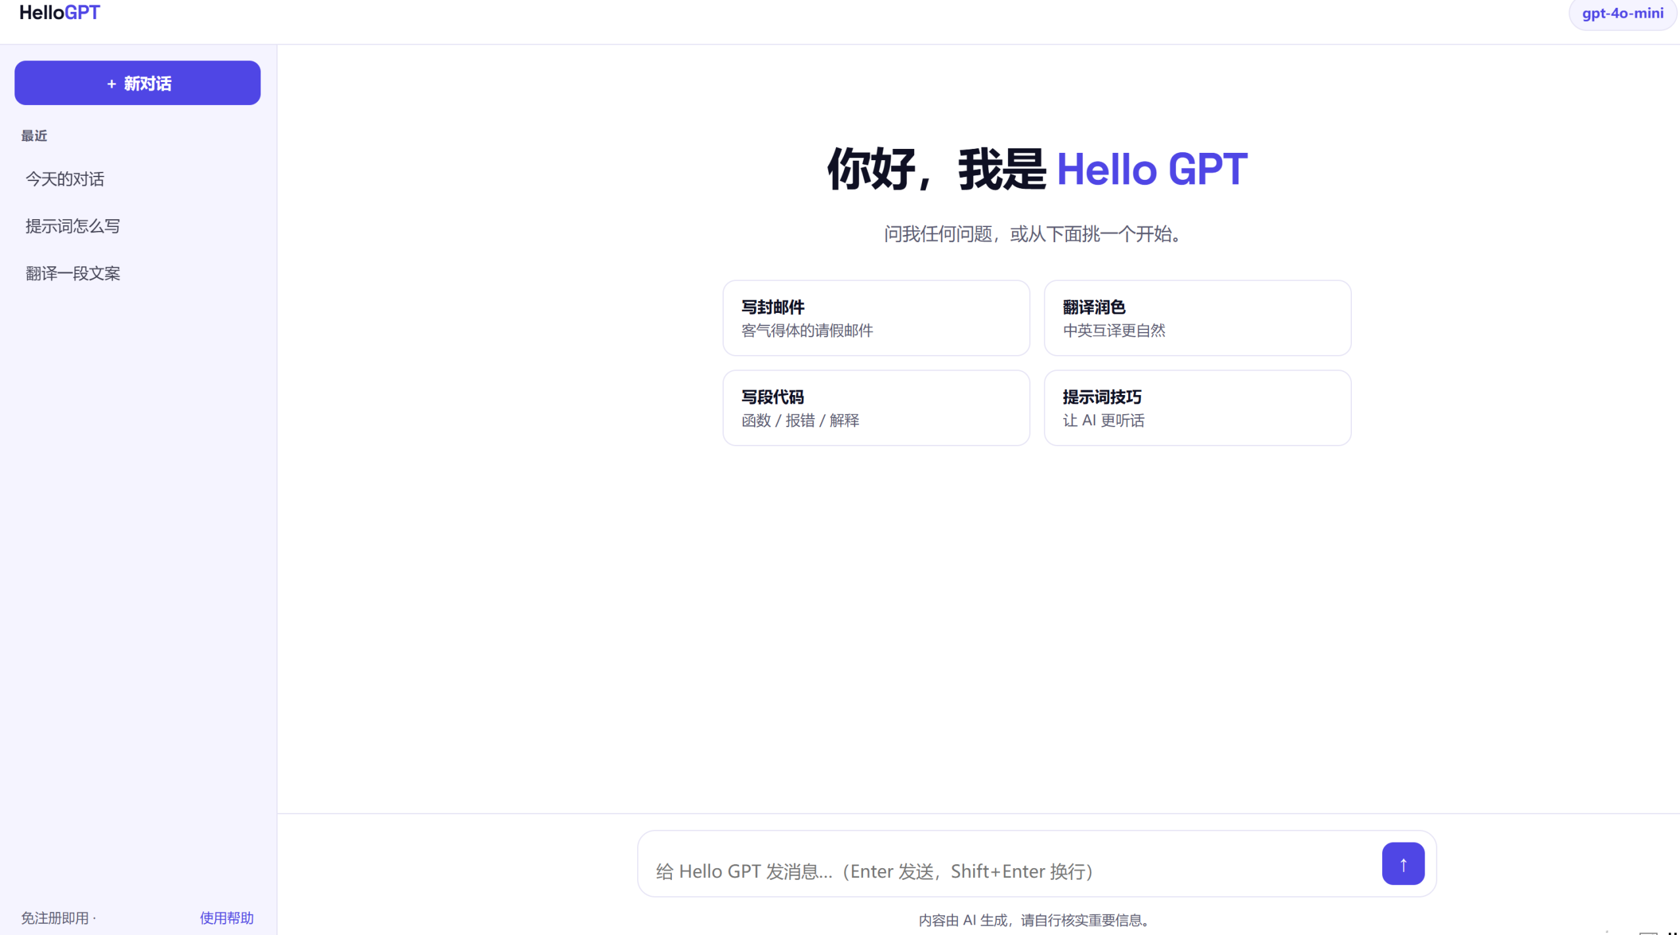Image resolution: width=1680 pixels, height=935 pixels.
Task: Focus the message input field
Action: (x=1011, y=871)
